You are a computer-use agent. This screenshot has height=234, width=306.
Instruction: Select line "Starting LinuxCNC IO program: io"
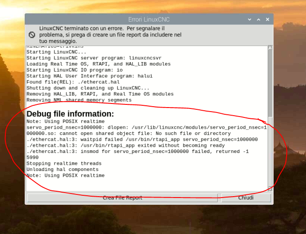(x=74, y=70)
